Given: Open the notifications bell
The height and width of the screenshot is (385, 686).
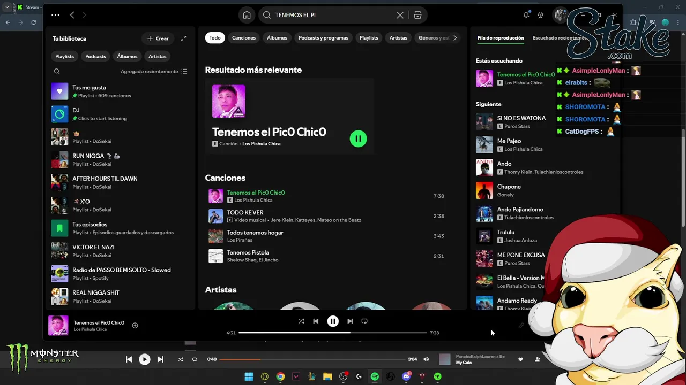Looking at the screenshot, I should (x=526, y=15).
